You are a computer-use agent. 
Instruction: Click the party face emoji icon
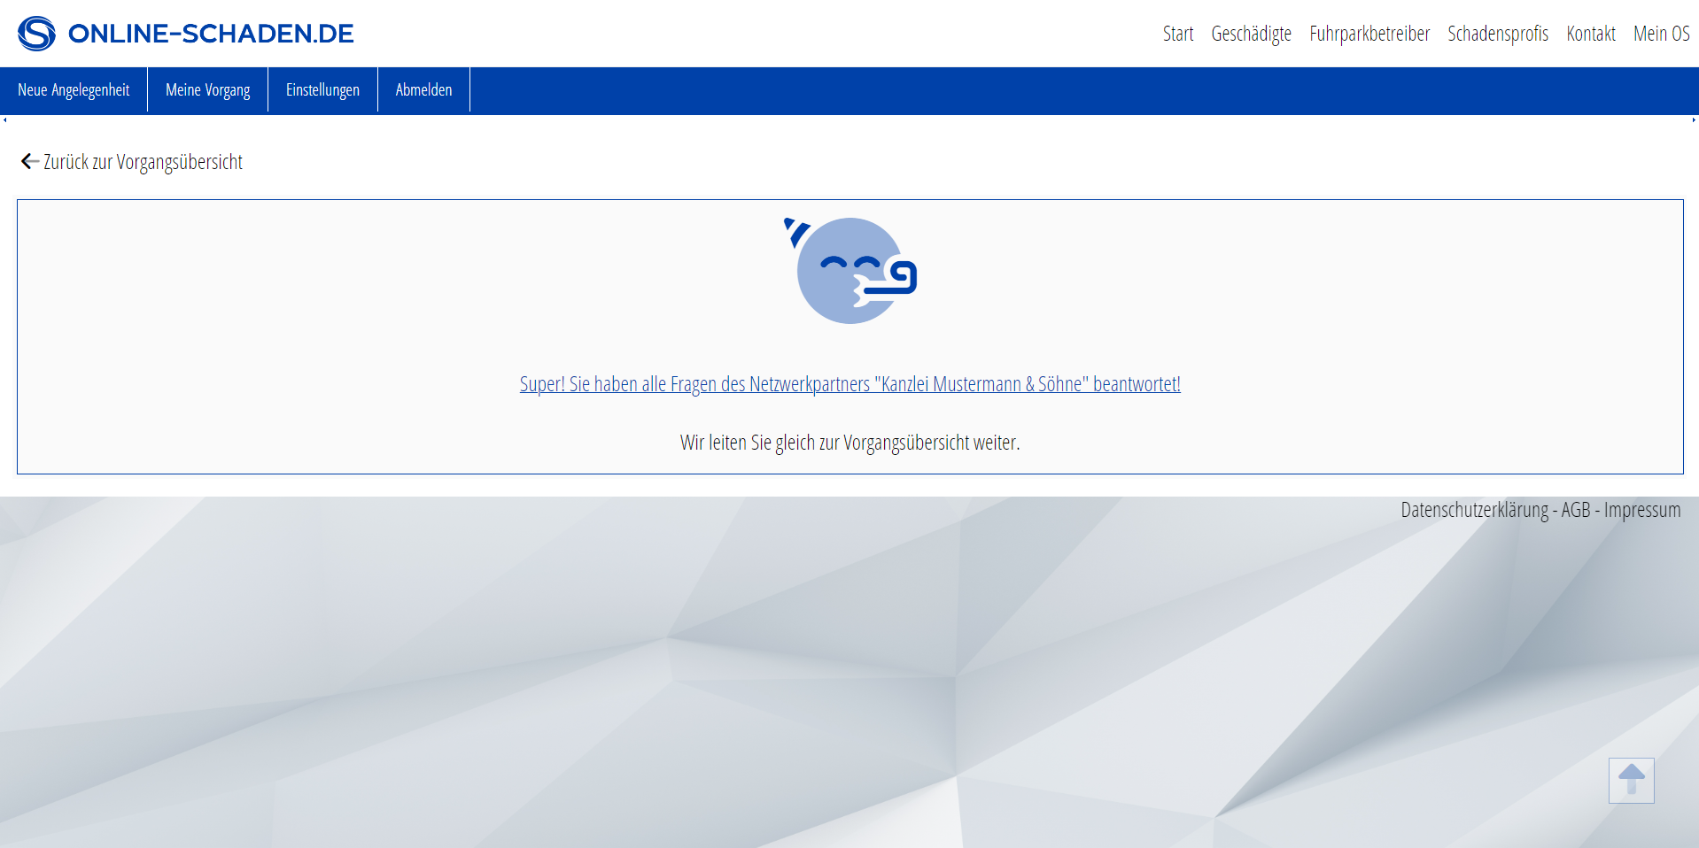point(850,271)
